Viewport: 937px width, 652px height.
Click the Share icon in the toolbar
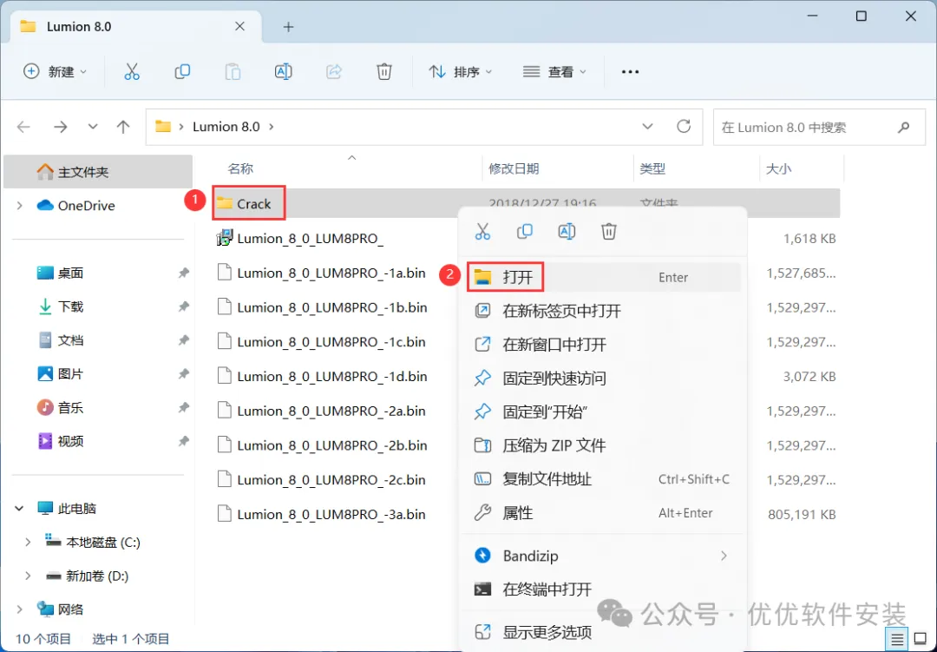[333, 72]
